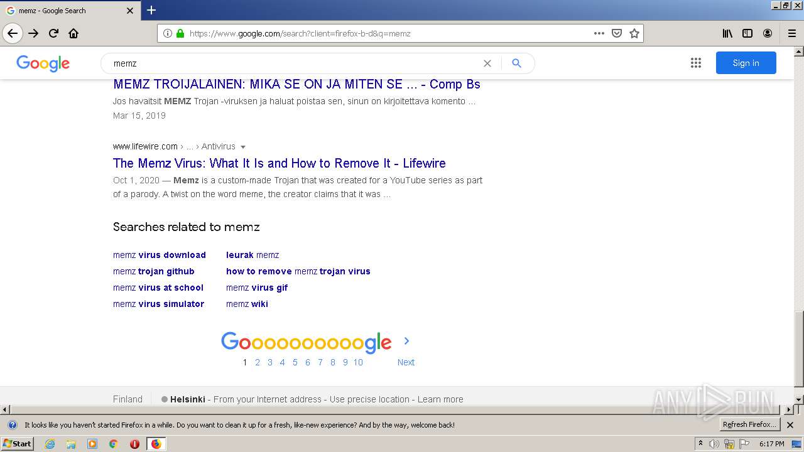804x452 pixels.
Task: Open the page actions three-dot menu
Action: pyautogui.click(x=599, y=33)
